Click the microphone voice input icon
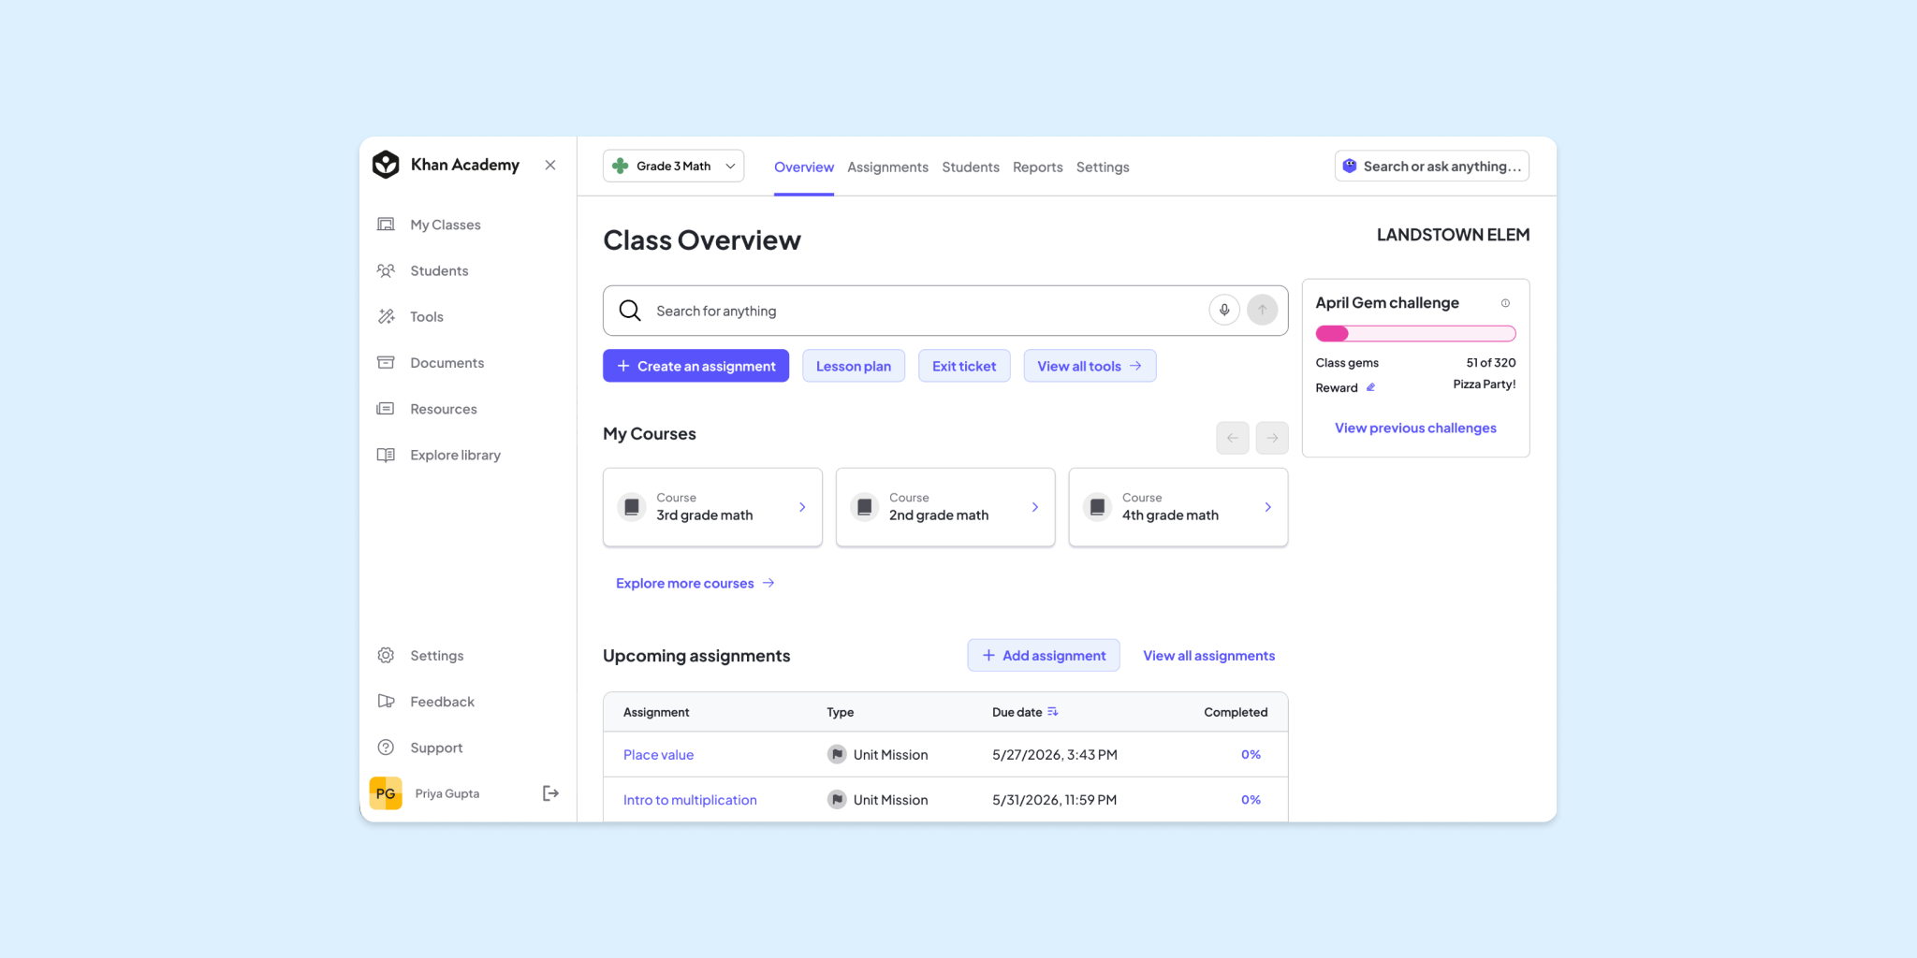 1224,310
